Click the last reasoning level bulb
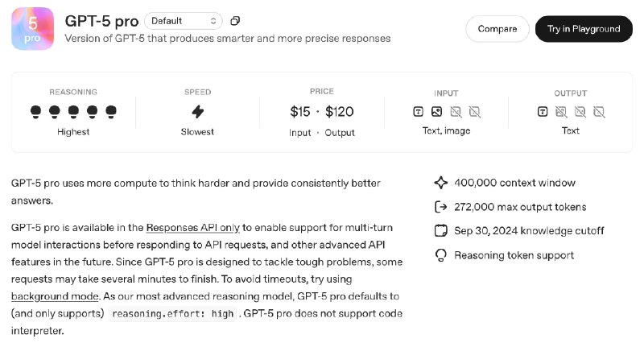 click(111, 111)
